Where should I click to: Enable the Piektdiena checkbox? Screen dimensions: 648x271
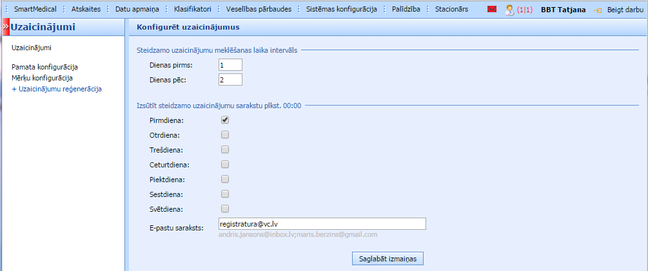pyautogui.click(x=225, y=179)
